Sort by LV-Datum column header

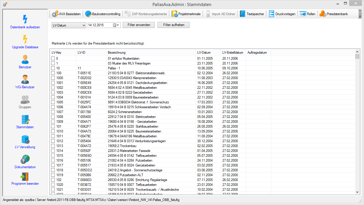click(x=208, y=53)
